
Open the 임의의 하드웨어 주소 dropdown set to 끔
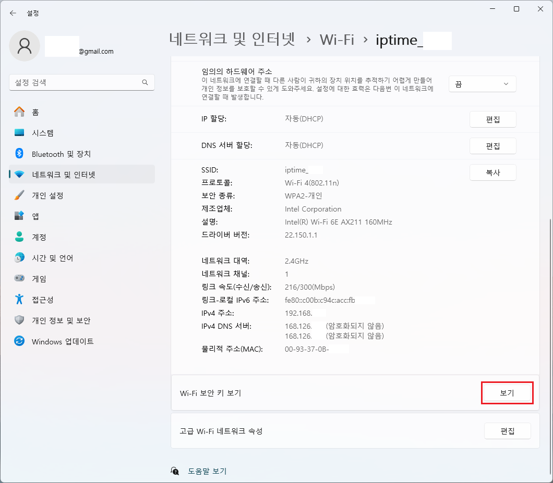tap(482, 83)
